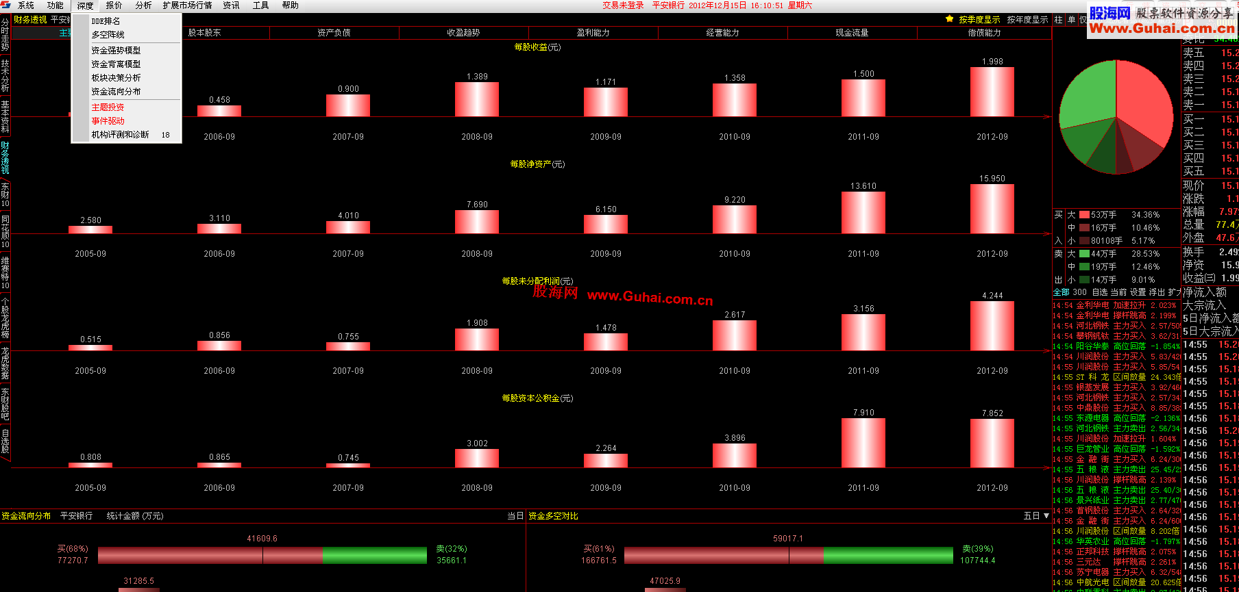Enable 按年度显示 yearly display
1239x592 pixels.
(x=1027, y=20)
